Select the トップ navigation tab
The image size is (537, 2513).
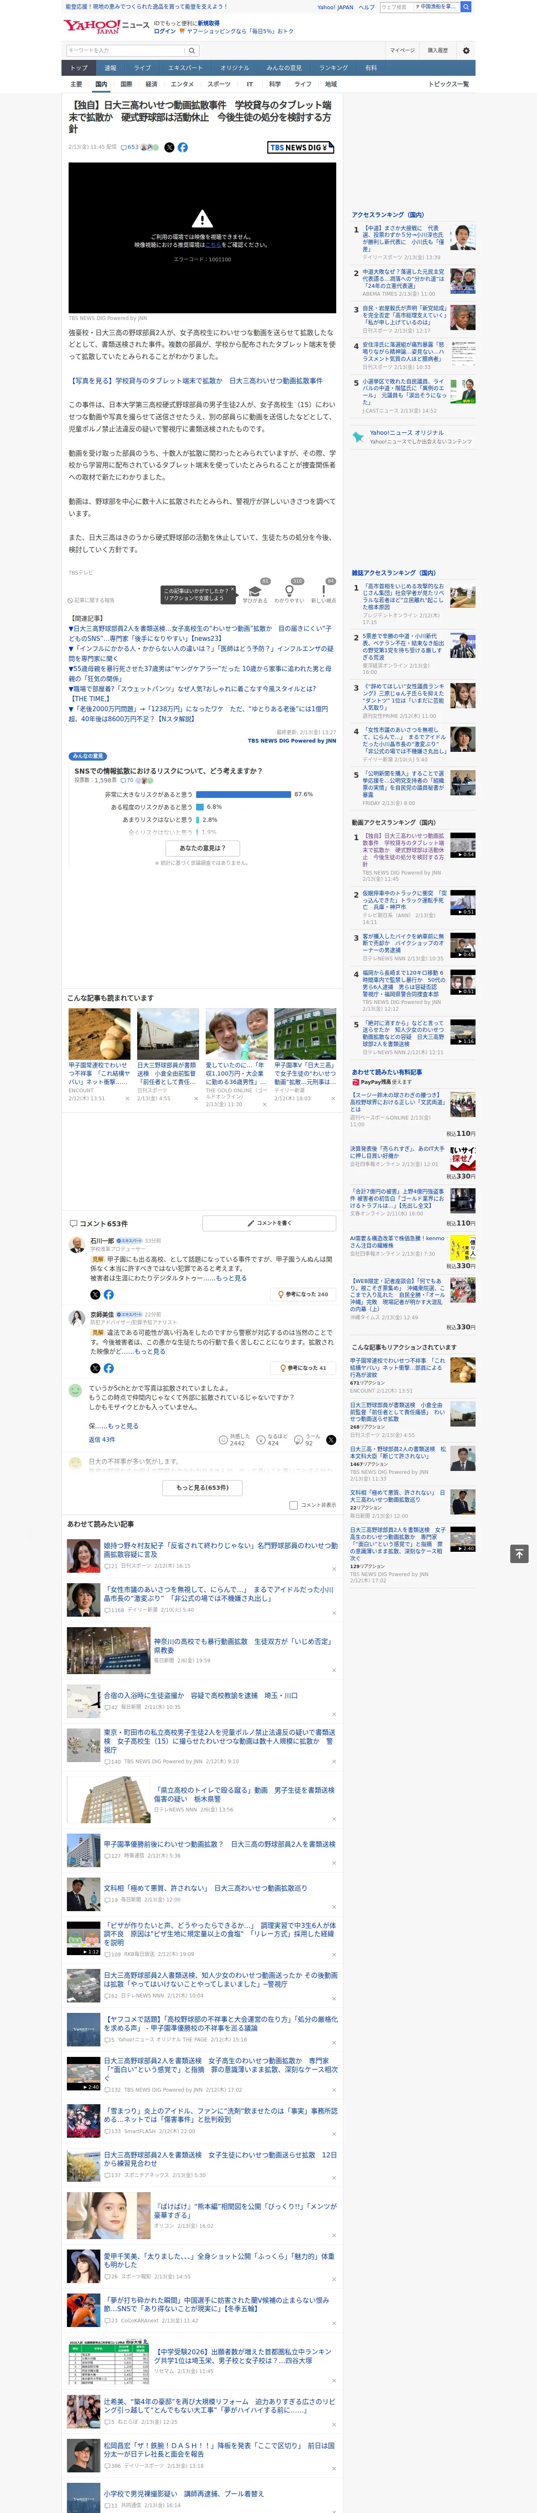click(79, 68)
